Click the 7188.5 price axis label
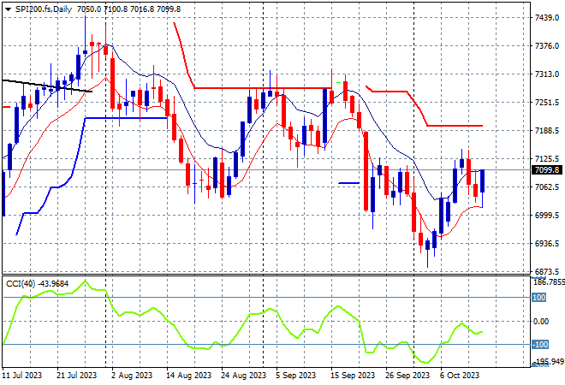 pos(547,131)
